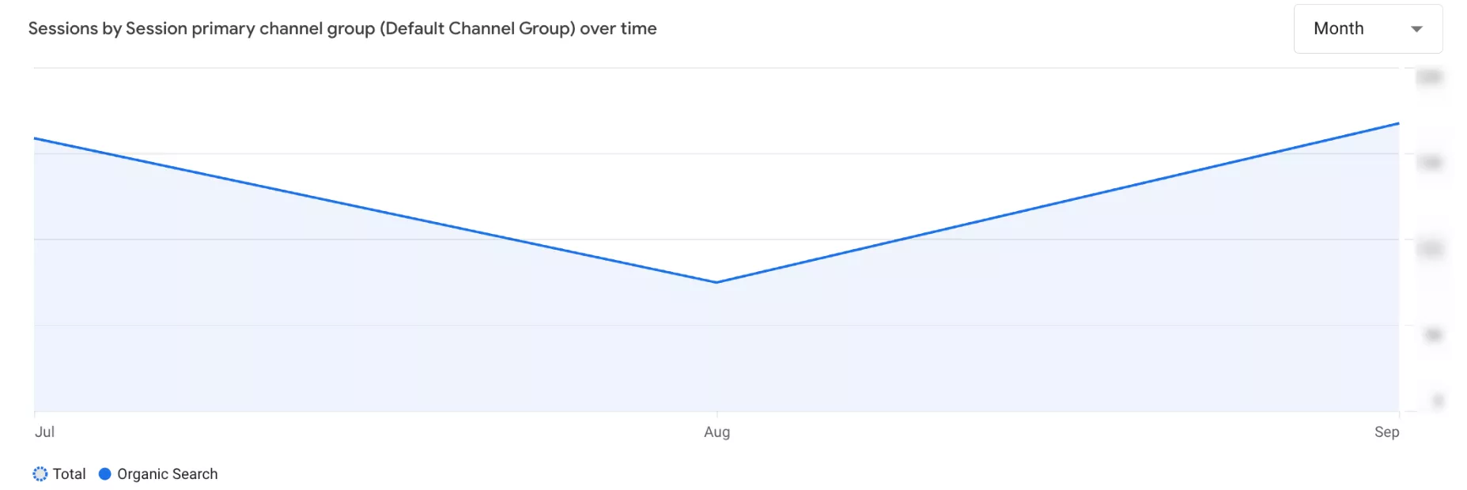Click the Aug x-axis label

(x=717, y=432)
